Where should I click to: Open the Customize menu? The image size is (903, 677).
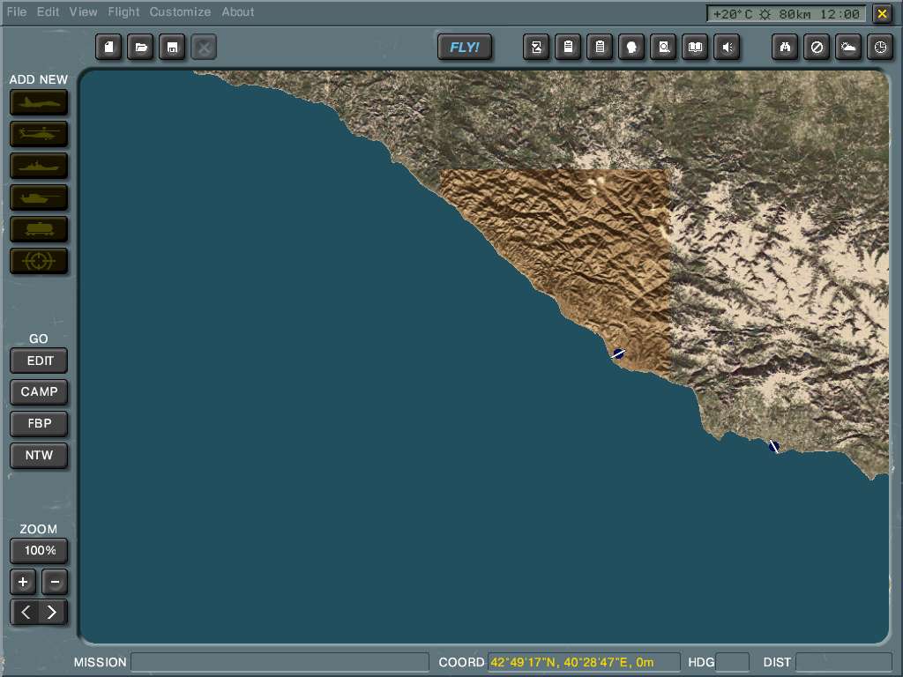pos(180,11)
